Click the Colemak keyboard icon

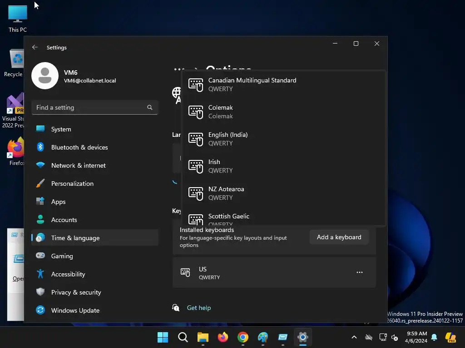click(x=196, y=112)
